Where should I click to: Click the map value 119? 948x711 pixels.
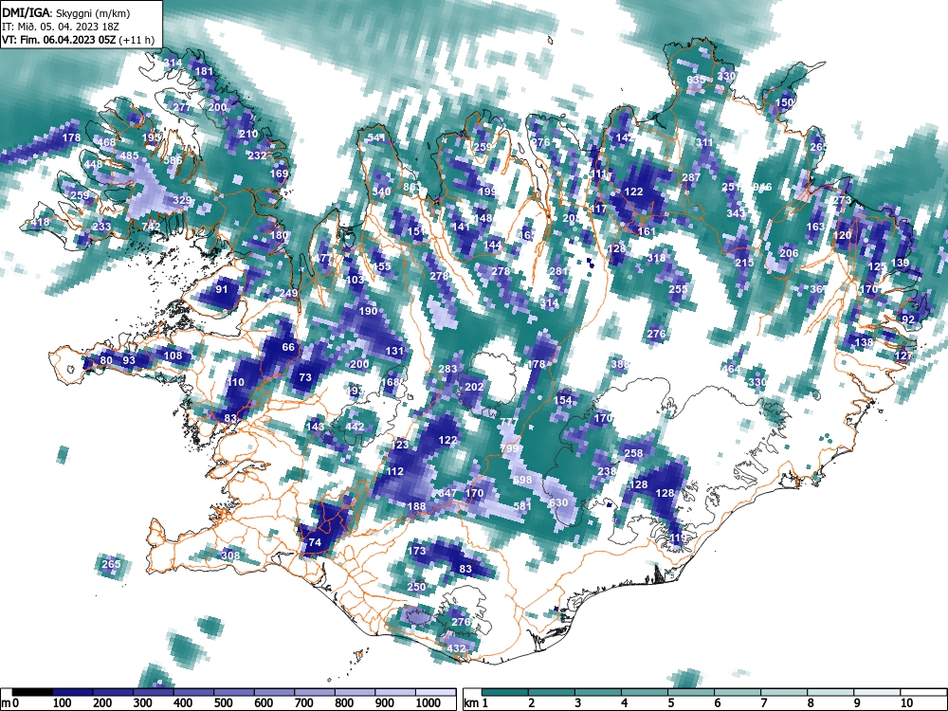click(x=678, y=538)
